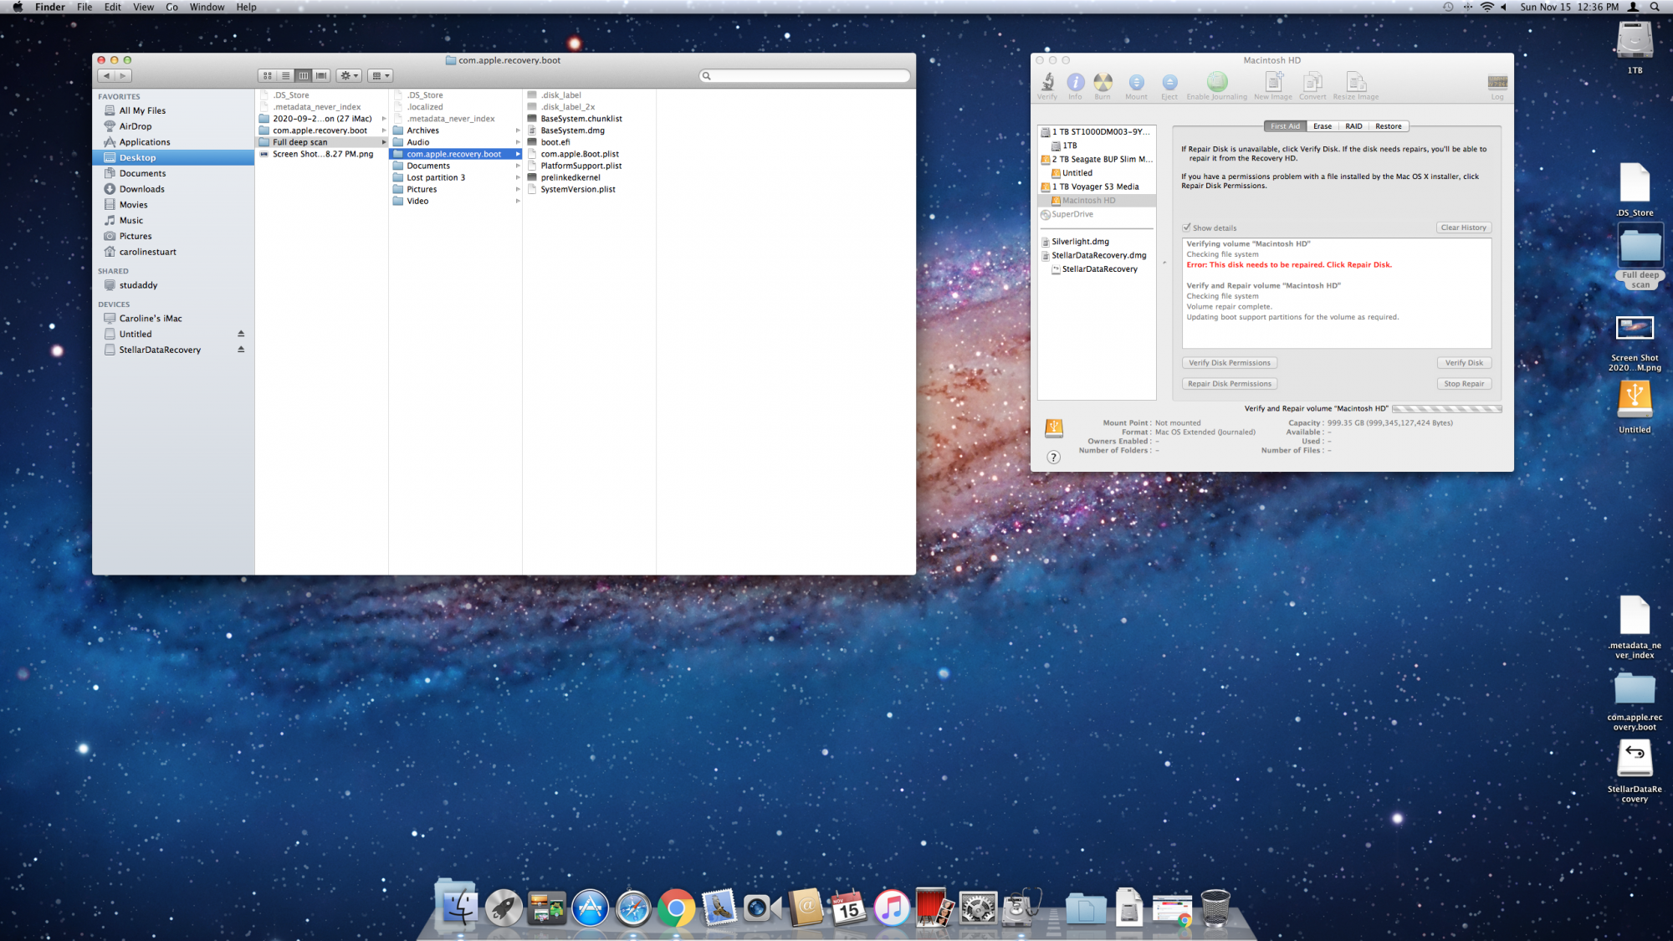This screenshot has height=941, width=1673.
Task: Go back in Finder window
Action: pos(106,75)
